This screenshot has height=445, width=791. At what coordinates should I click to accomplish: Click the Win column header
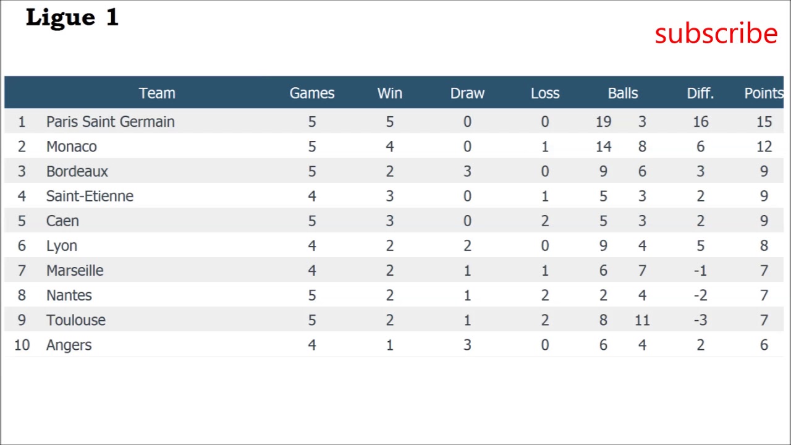click(x=389, y=93)
